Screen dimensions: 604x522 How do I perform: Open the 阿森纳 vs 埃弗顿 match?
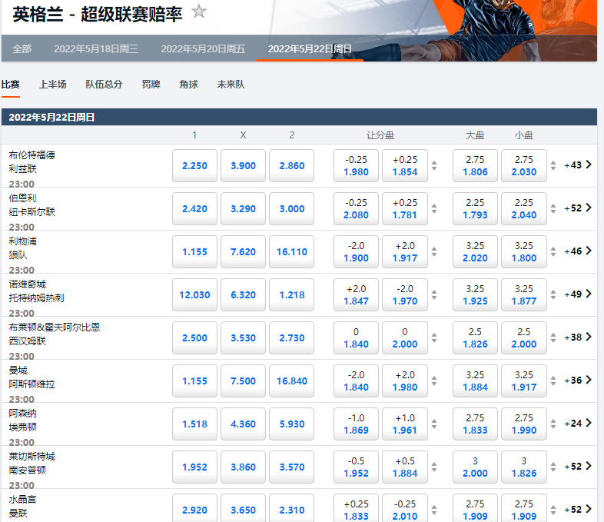[23, 421]
